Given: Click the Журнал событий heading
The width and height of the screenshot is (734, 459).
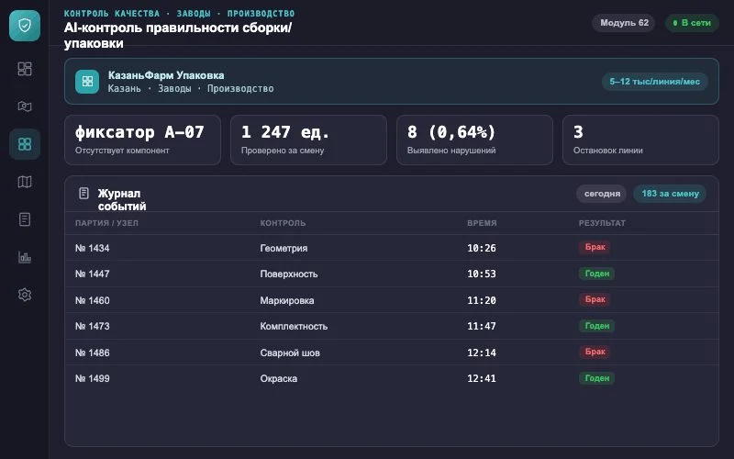Looking at the screenshot, I should 122,199.
